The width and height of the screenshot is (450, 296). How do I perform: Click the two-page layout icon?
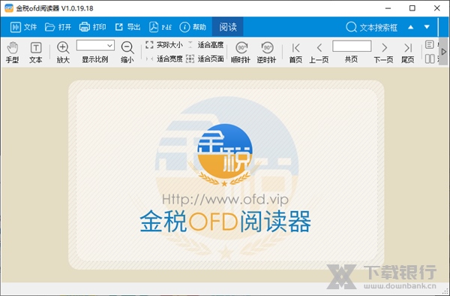[429, 59]
